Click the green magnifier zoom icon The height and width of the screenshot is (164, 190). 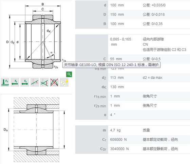pyautogui.click(x=69, y=74)
